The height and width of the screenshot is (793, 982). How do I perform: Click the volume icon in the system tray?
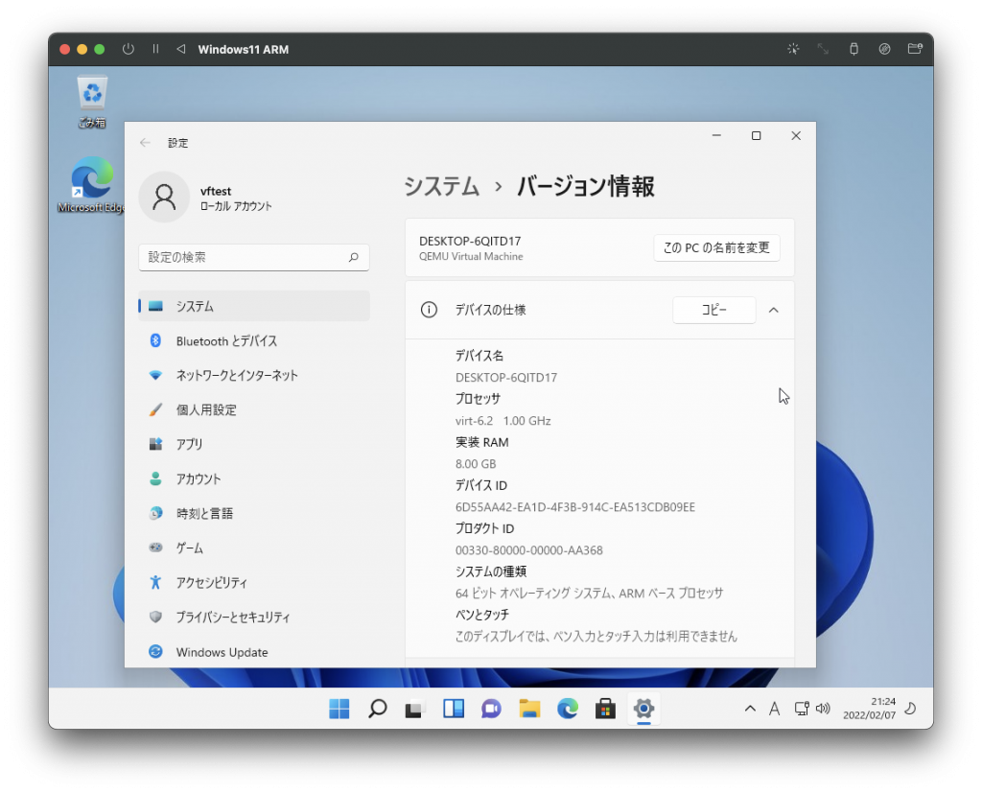tap(823, 709)
